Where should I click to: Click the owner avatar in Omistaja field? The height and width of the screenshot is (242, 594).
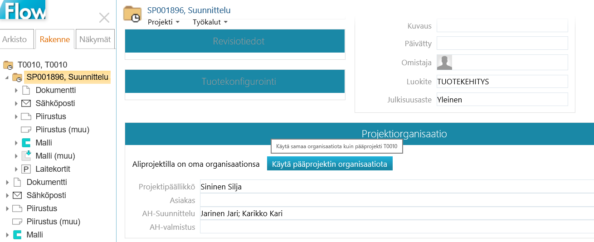point(444,63)
